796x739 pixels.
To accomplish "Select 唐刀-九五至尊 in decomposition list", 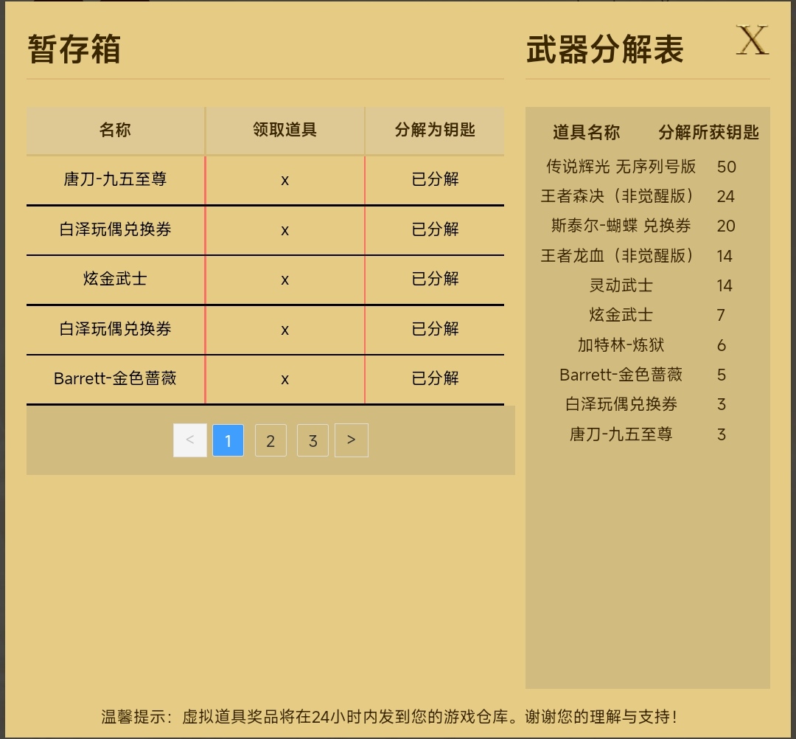I will point(621,434).
